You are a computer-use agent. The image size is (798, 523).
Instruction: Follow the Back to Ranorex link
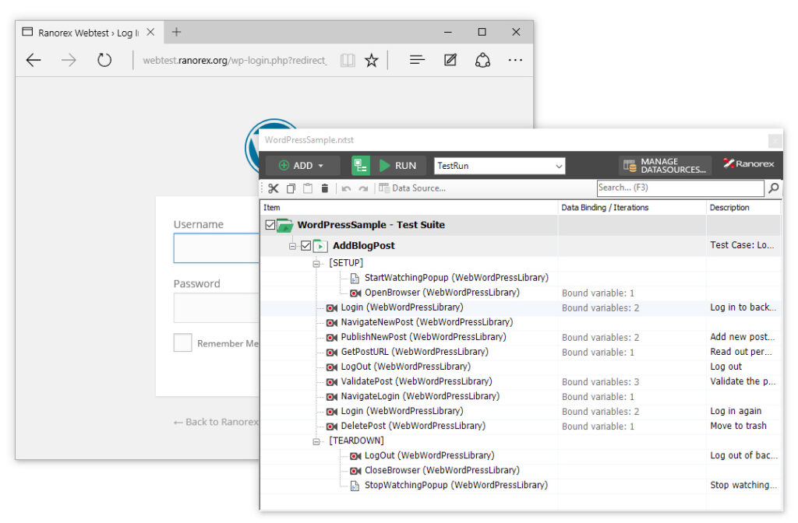(216, 422)
